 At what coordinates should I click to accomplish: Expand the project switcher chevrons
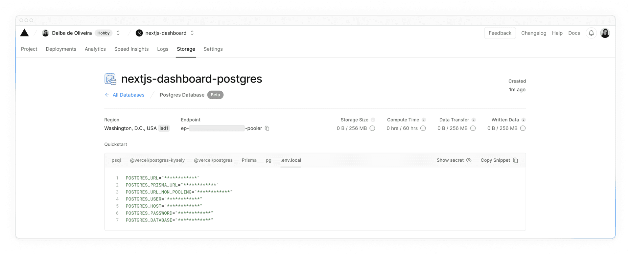192,33
